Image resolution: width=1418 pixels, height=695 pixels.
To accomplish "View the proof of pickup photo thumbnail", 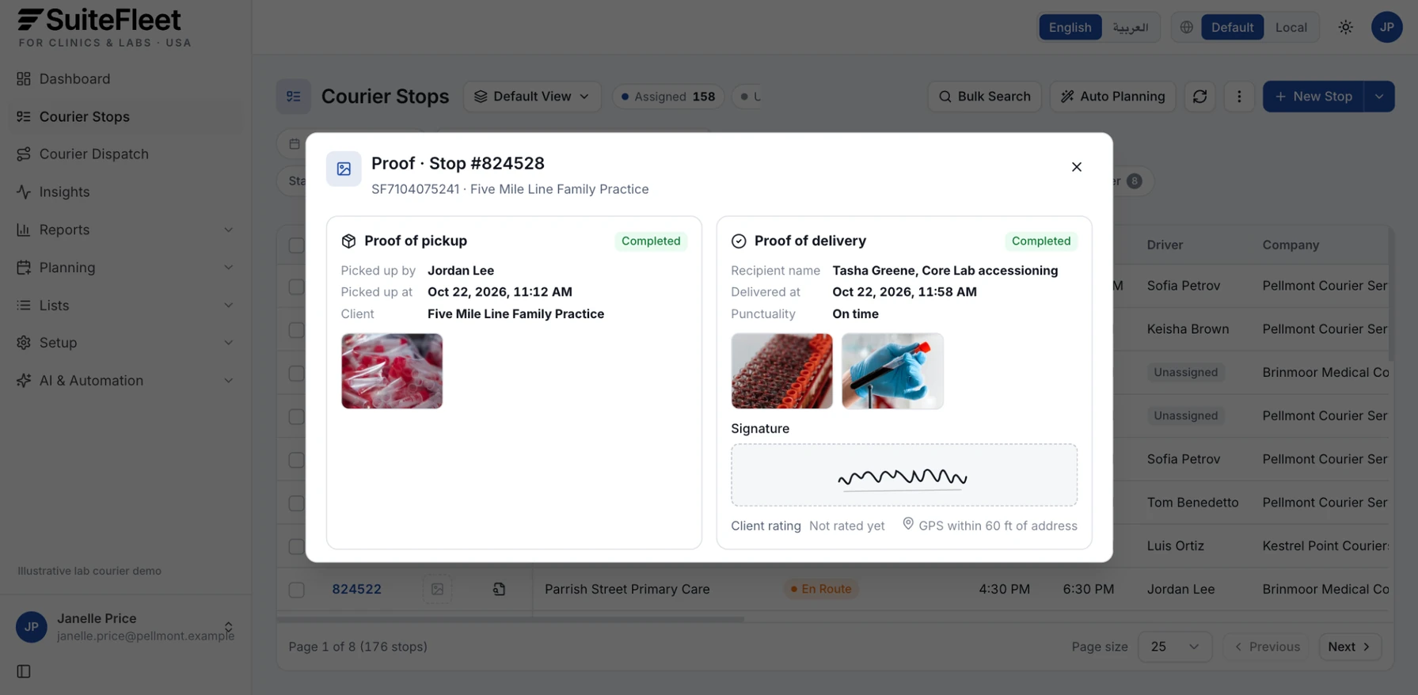I will [x=392, y=371].
